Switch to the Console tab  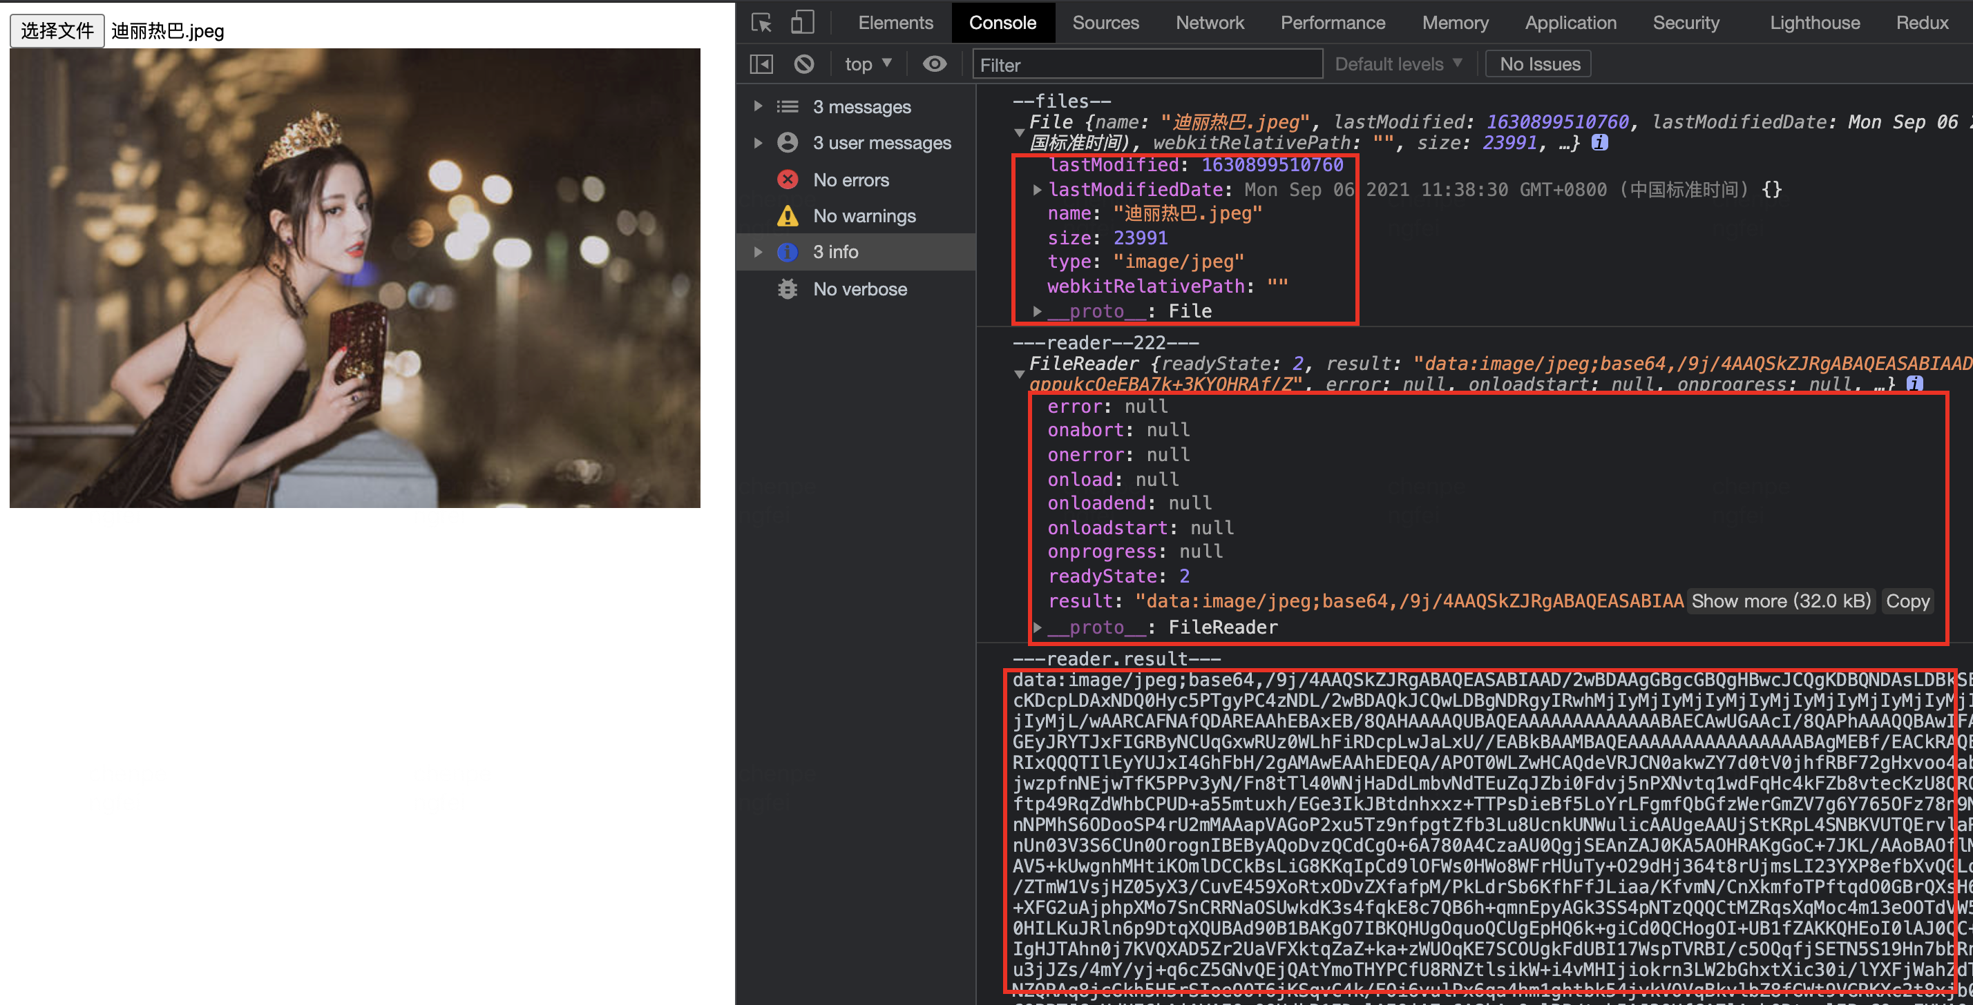click(1002, 22)
